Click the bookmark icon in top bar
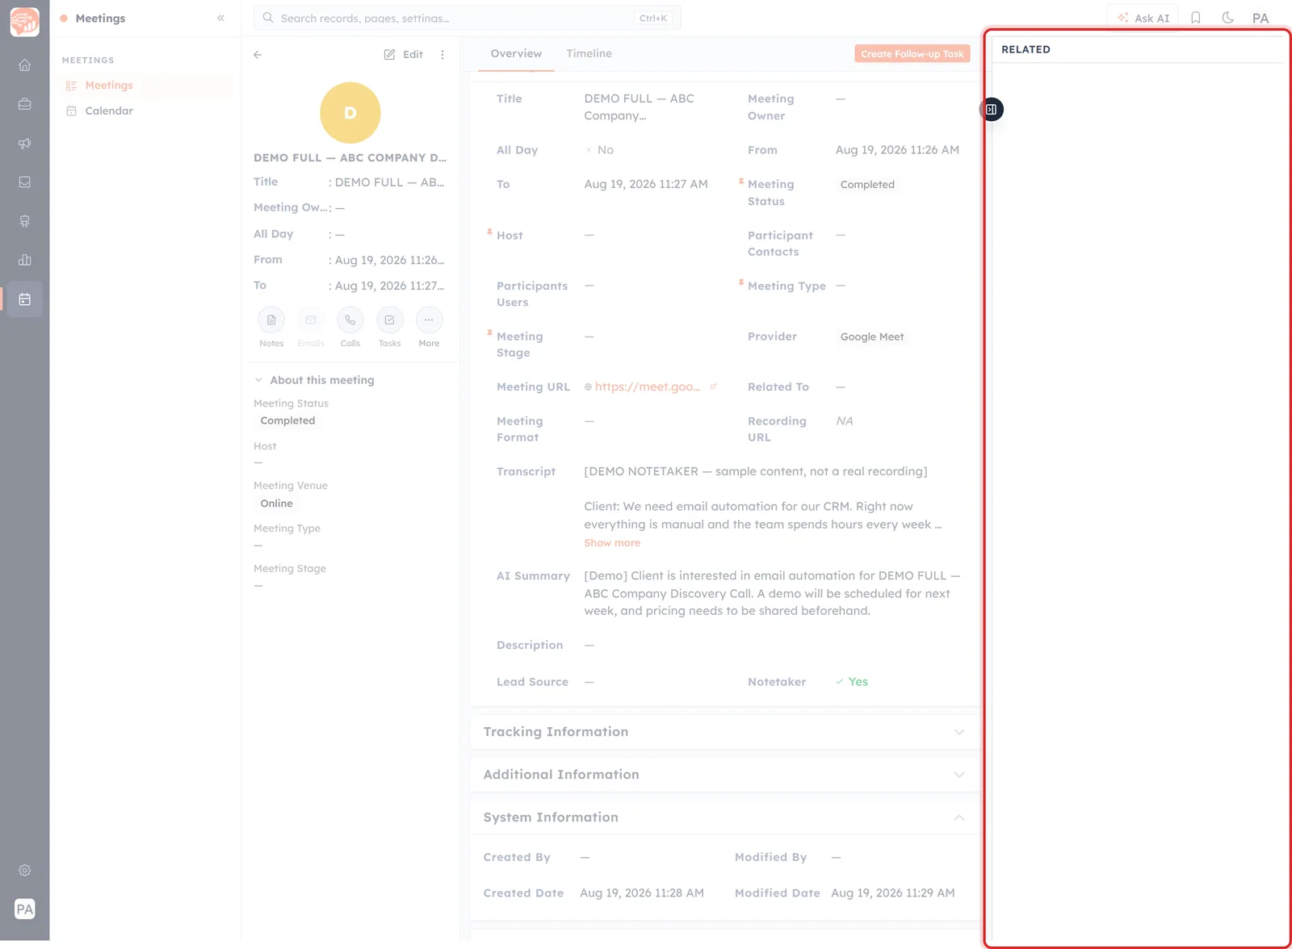Viewport: 1292px width, 949px height. point(1196,18)
